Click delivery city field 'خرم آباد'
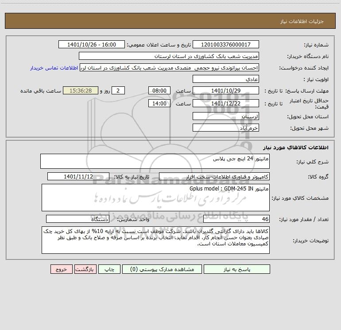 (x=226, y=128)
